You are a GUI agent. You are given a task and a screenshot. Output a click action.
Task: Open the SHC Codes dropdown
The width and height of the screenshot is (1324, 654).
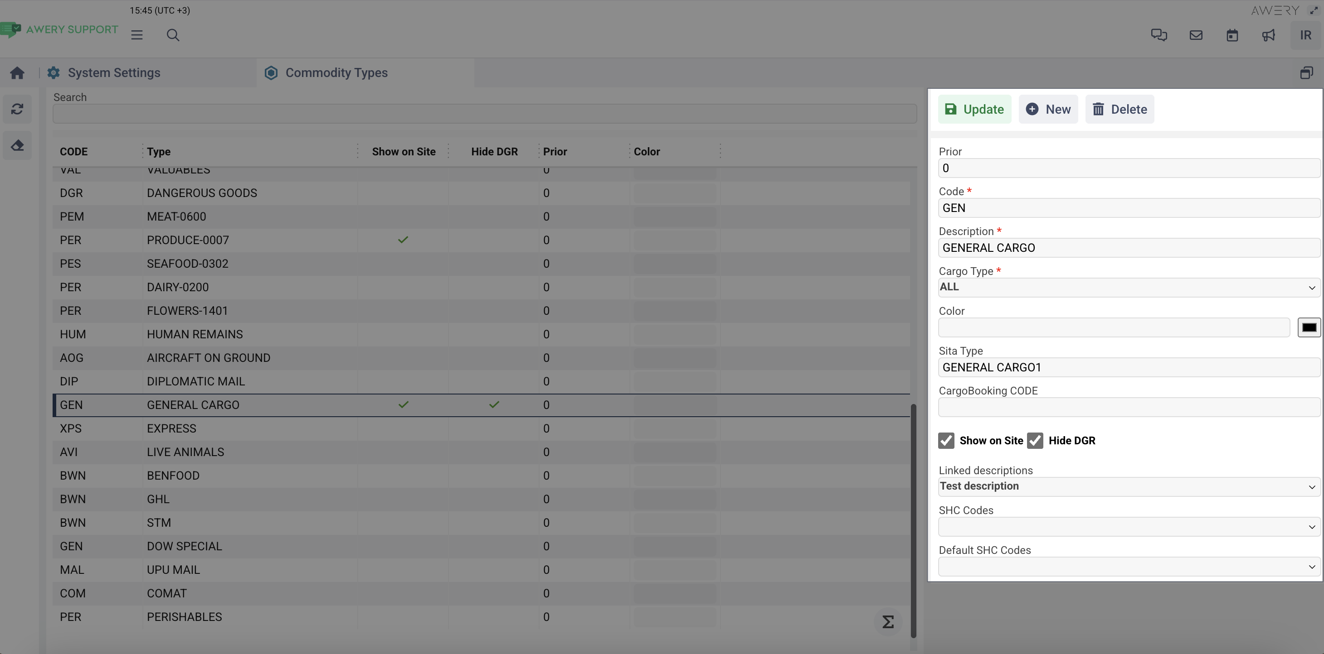tap(1129, 527)
